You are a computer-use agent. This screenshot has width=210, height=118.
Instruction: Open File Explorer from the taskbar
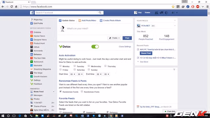(37, 116)
